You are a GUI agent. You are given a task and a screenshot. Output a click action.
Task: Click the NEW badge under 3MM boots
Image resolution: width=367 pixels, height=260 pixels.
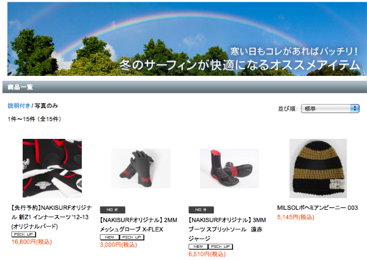click(198, 247)
